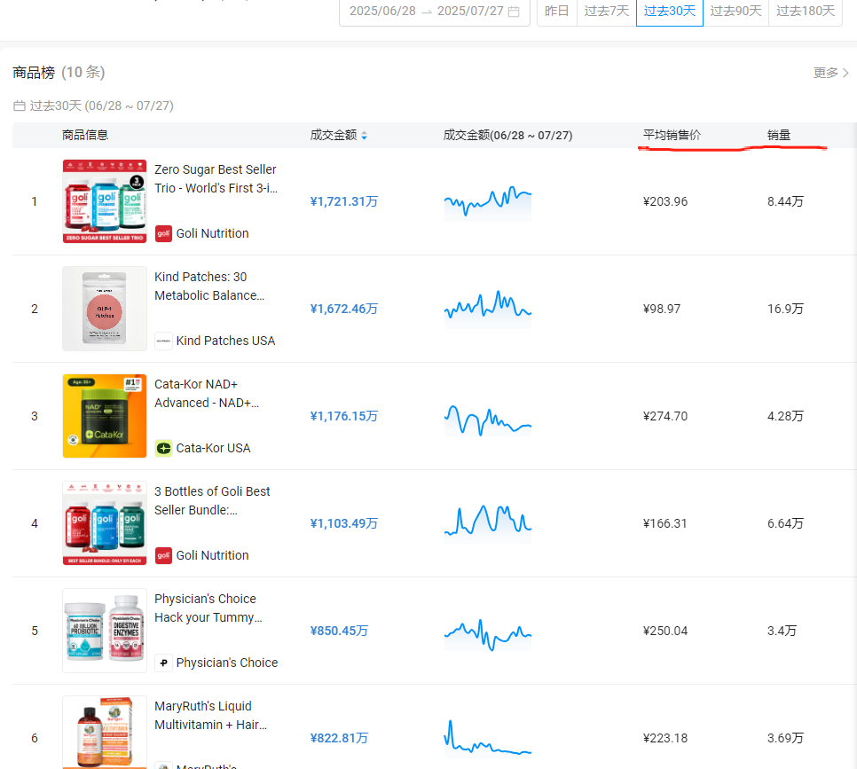Viewport: 857px width, 769px height.
Task: Click Goli Nutrition shop name in row 4
Action: coord(212,555)
